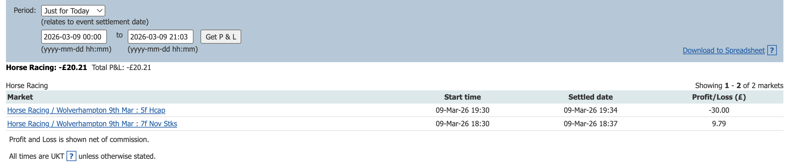788x167 pixels.
Task: Click the UKT question mark help icon
Action: [x=71, y=156]
